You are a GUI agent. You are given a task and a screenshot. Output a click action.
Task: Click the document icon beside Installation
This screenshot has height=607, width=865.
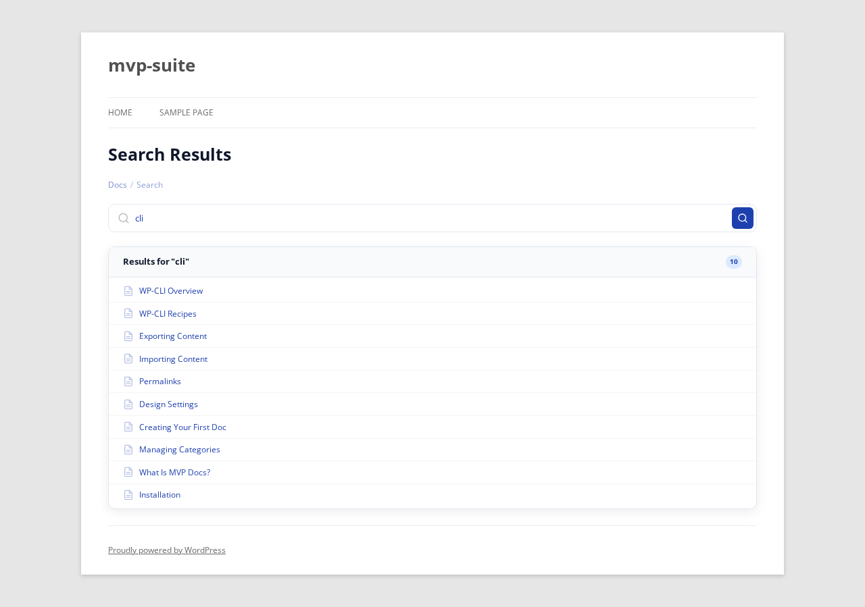pyautogui.click(x=128, y=494)
